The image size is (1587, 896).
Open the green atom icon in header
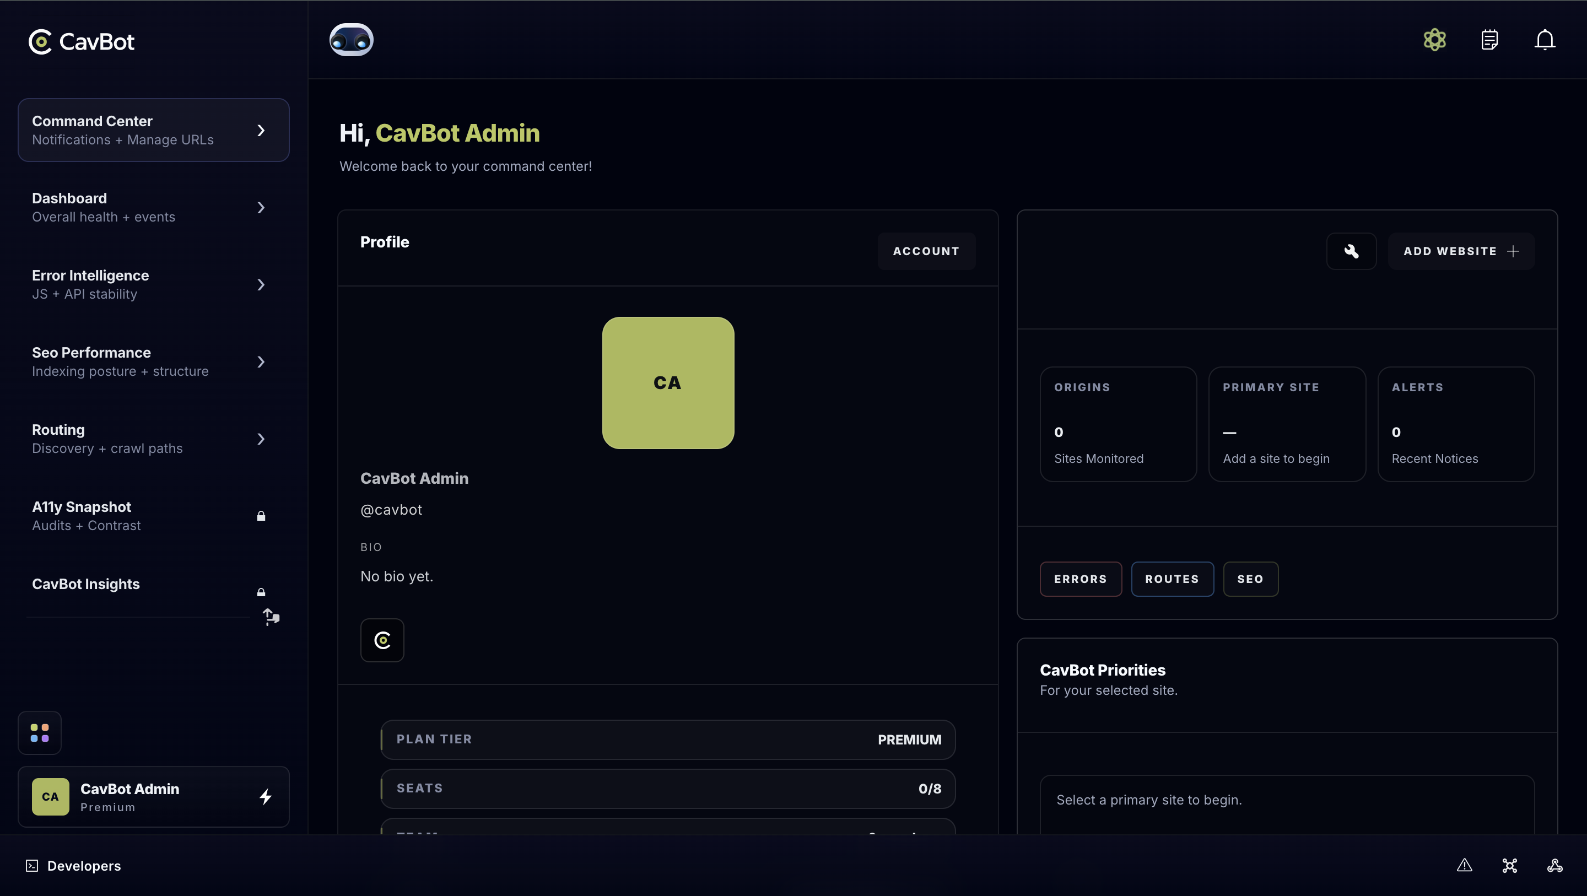tap(1434, 40)
